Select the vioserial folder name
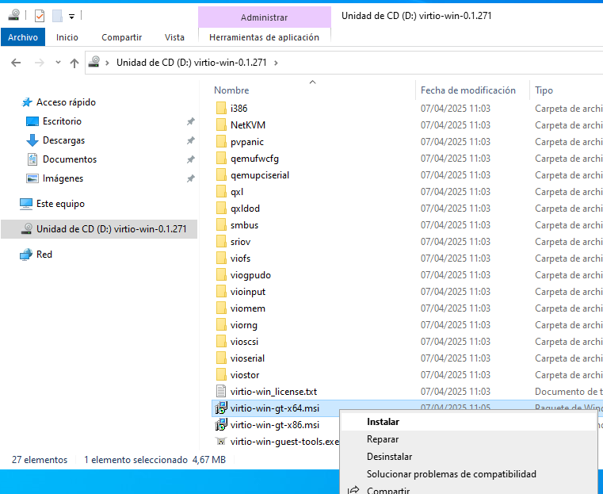Image resolution: width=603 pixels, height=494 pixels. click(x=247, y=358)
